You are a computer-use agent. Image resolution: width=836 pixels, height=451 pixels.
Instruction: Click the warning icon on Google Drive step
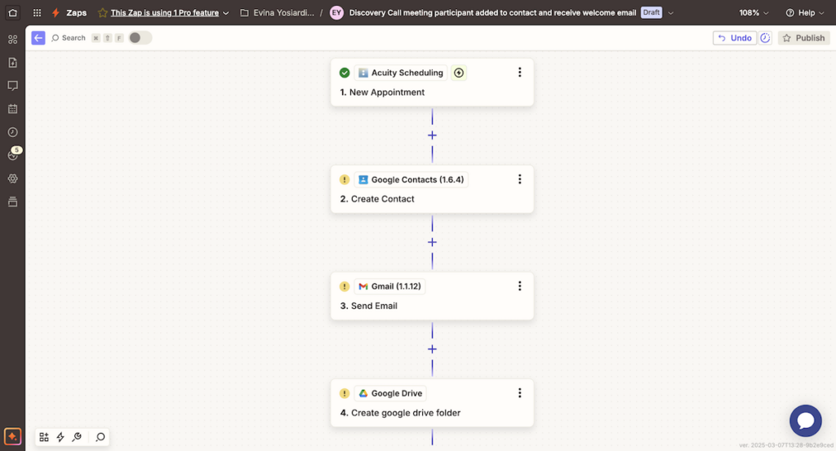[345, 393]
